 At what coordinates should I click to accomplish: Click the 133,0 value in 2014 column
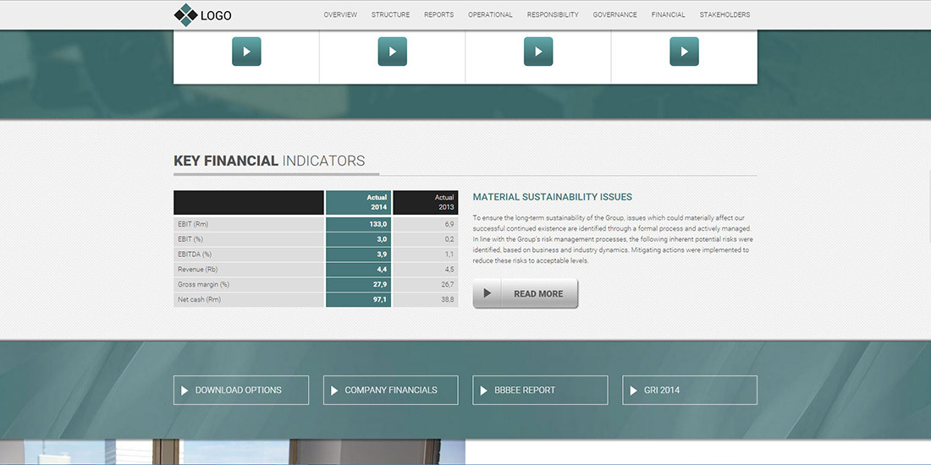(x=378, y=224)
